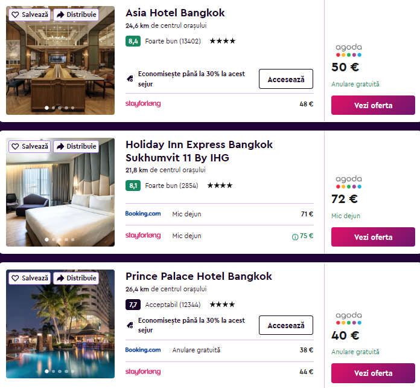Share Prince Palace Hotel via Distribuie
The width and height of the screenshot is (420, 388).
(76, 278)
